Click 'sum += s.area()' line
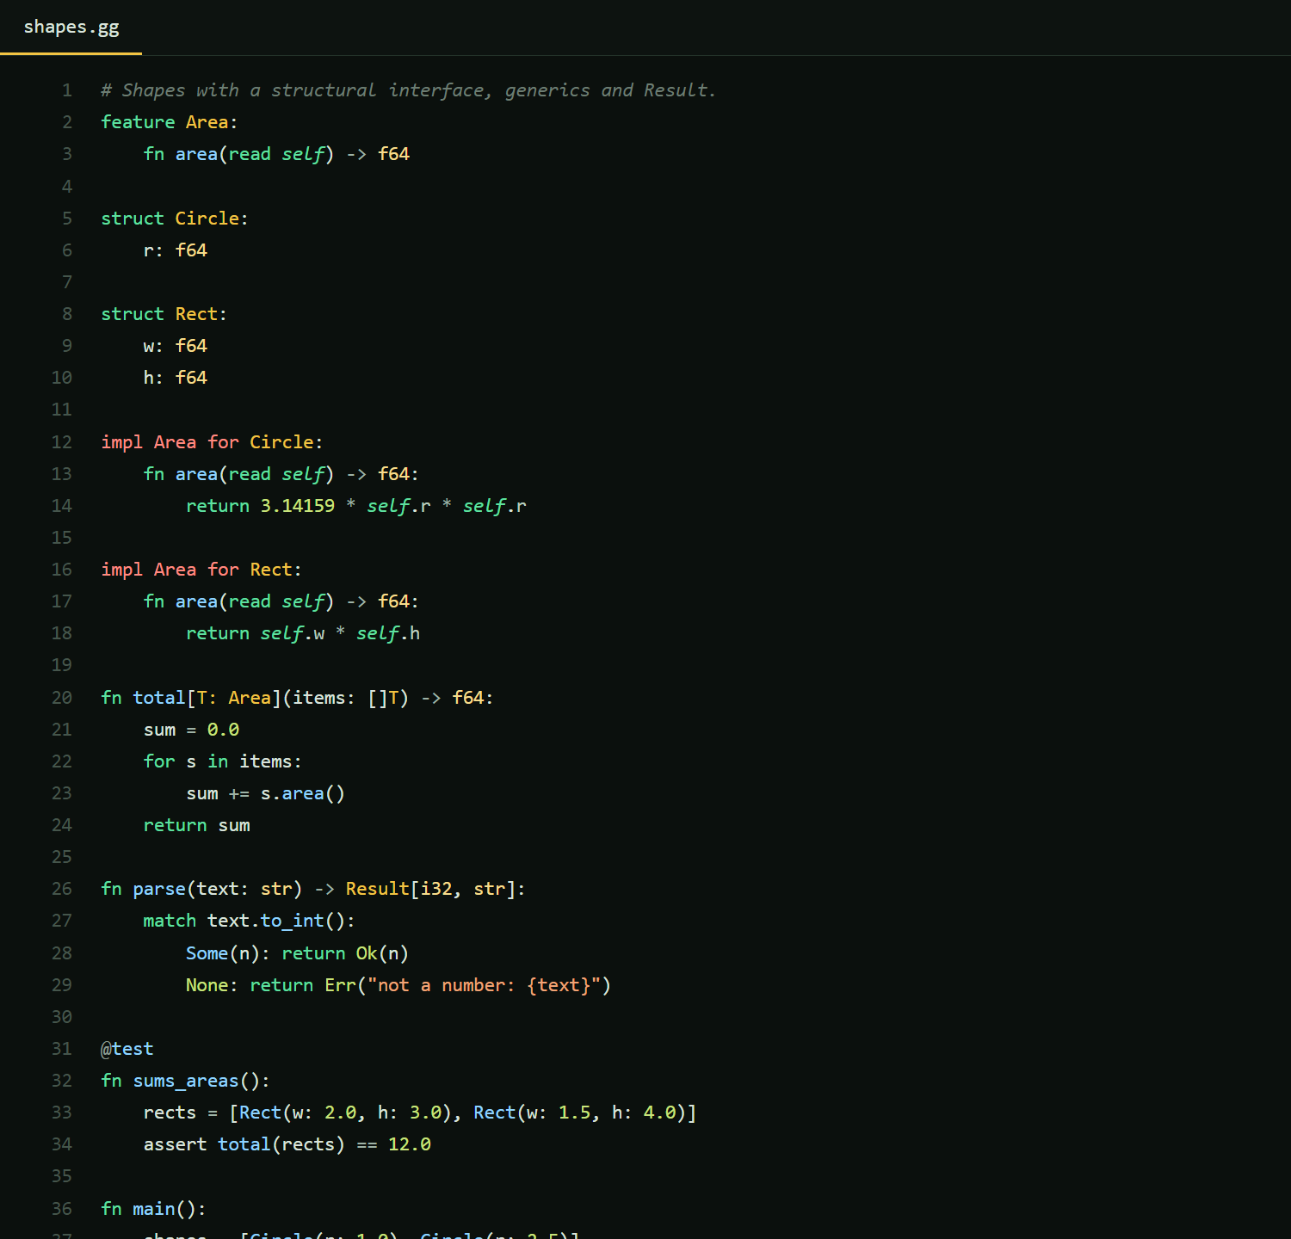Screen dimensions: 1291x1239 tap(266, 793)
